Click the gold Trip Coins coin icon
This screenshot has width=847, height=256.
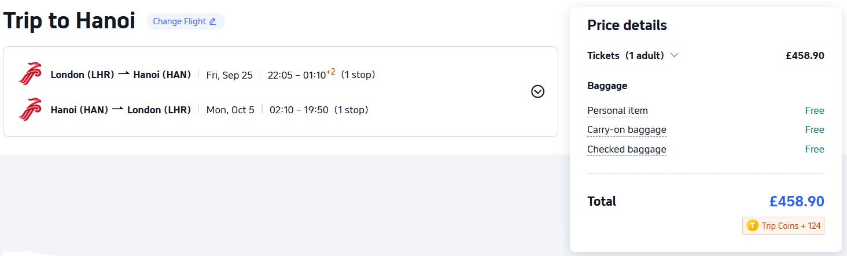tap(752, 226)
